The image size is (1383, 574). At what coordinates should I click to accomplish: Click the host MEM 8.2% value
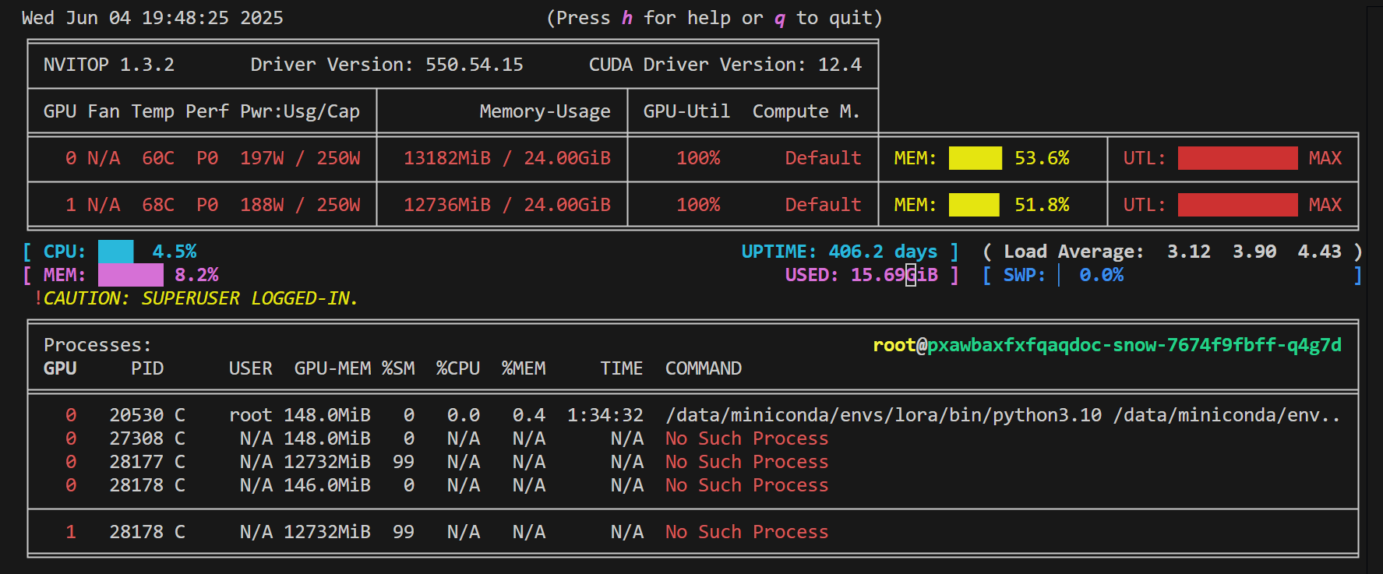(196, 275)
